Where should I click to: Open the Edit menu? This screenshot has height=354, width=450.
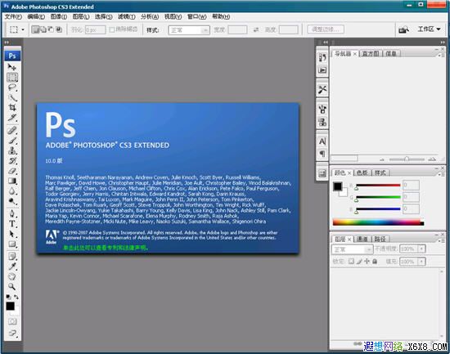36,16
